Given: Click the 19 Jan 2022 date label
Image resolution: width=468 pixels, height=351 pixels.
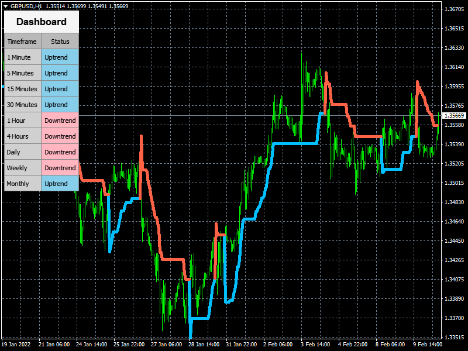Looking at the screenshot, I should pos(16,345).
